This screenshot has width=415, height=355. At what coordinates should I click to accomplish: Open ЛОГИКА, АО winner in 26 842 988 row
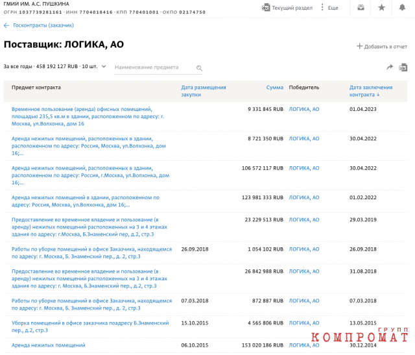coord(304,271)
